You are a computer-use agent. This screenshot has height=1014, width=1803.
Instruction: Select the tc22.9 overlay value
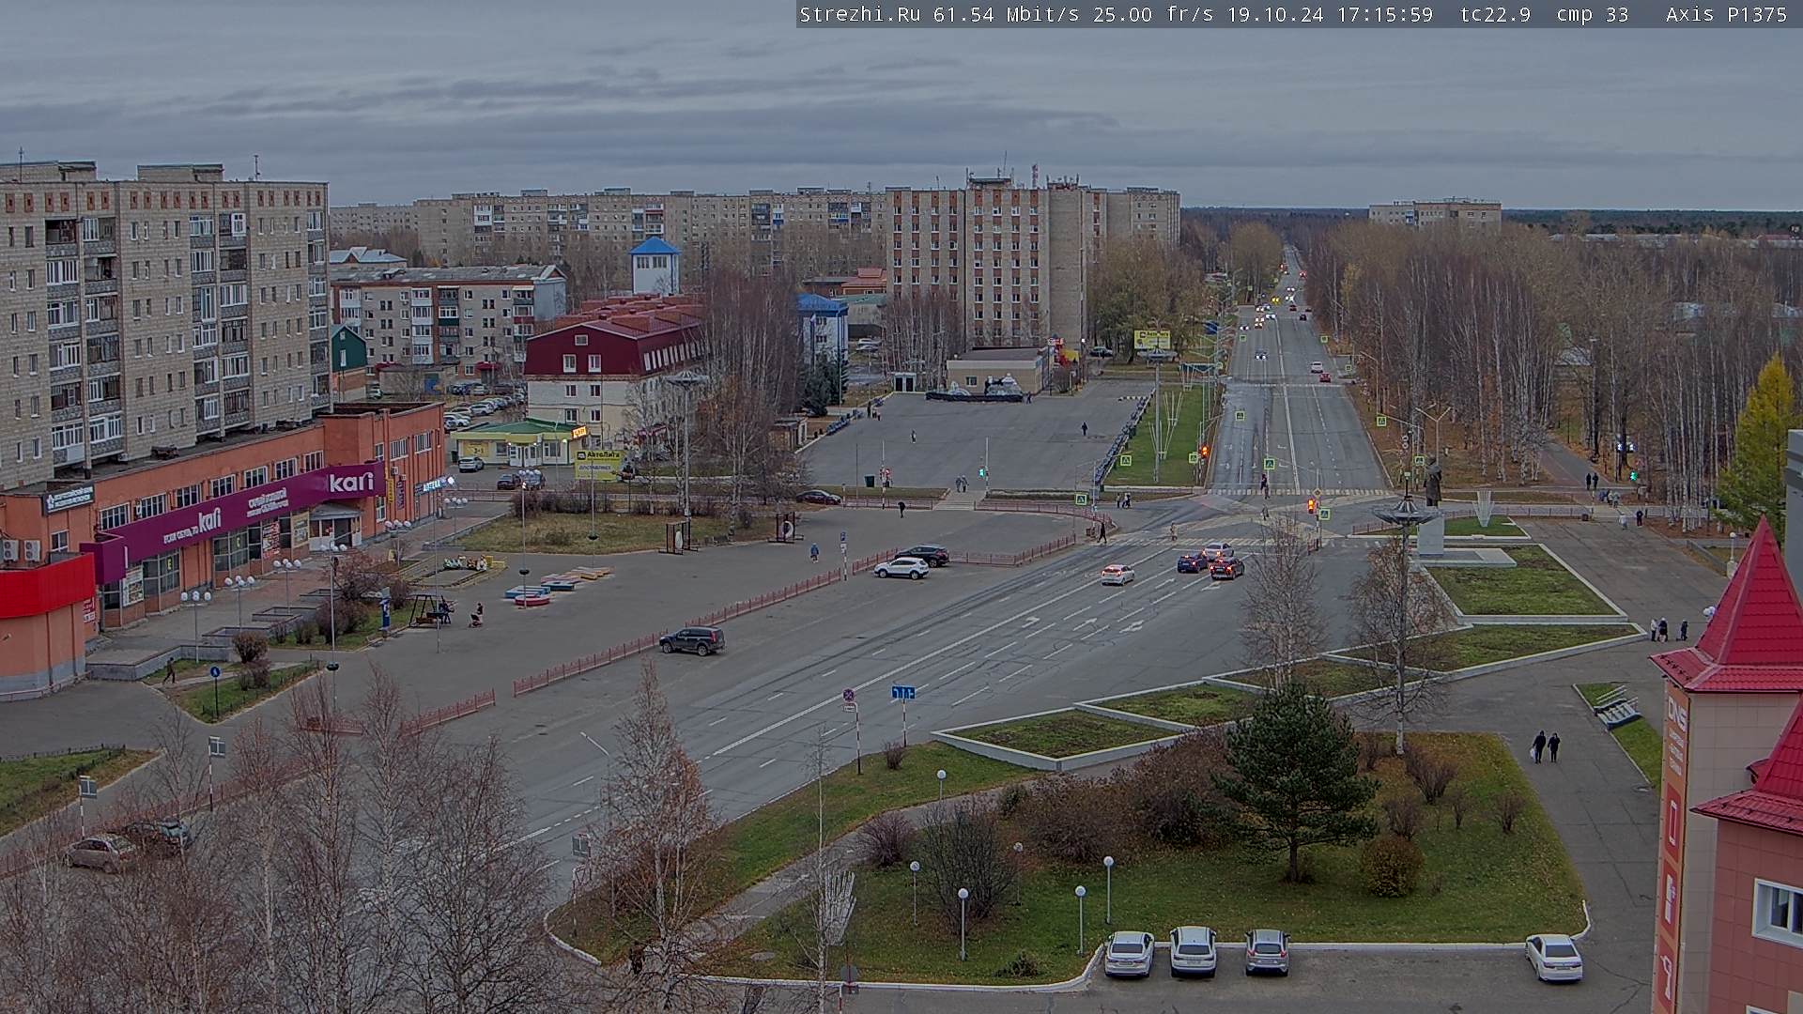pyautogui.click(x=1496, y=14)
